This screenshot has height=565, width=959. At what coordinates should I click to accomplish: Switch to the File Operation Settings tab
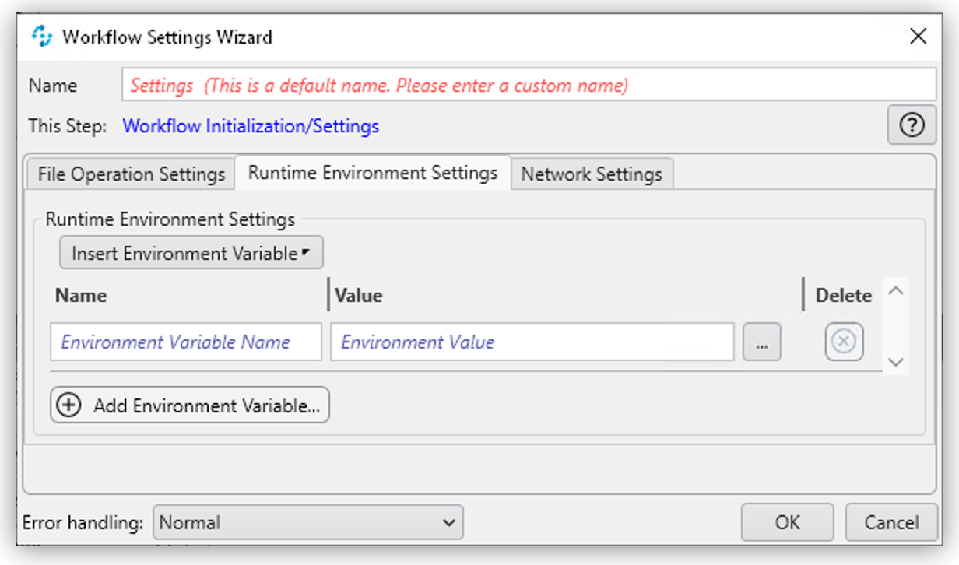pos(131,174)
